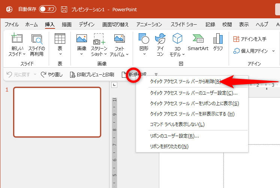Click 個人用アドイン button

click(250, 51)
